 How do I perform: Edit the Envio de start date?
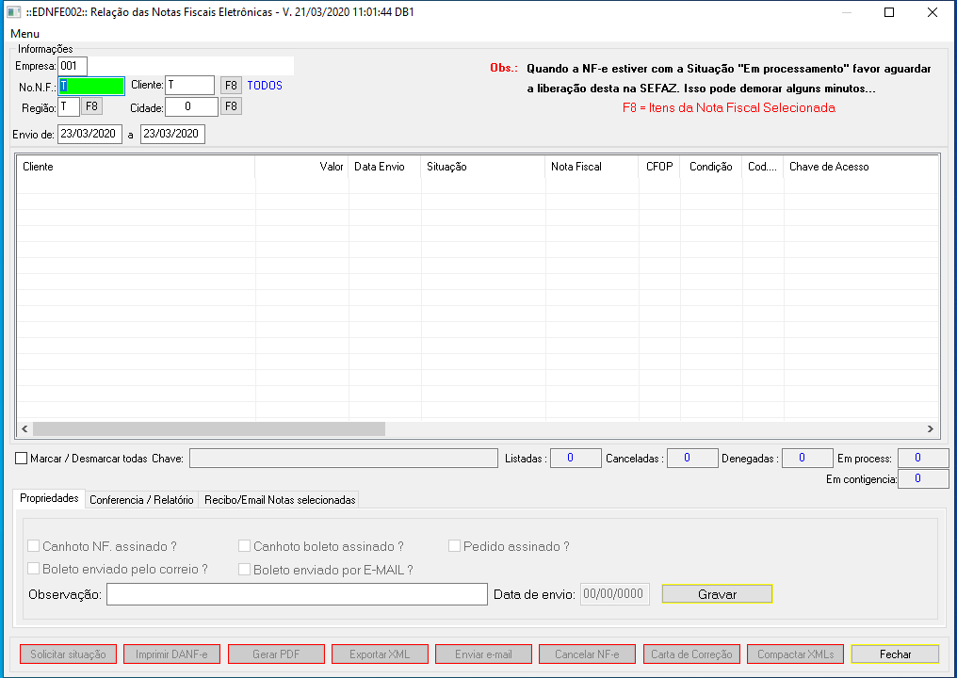(89, 134)
